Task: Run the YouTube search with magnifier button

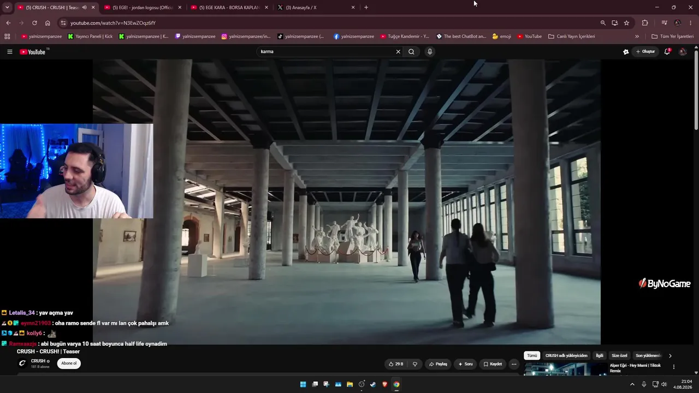Action: [411, 52]
